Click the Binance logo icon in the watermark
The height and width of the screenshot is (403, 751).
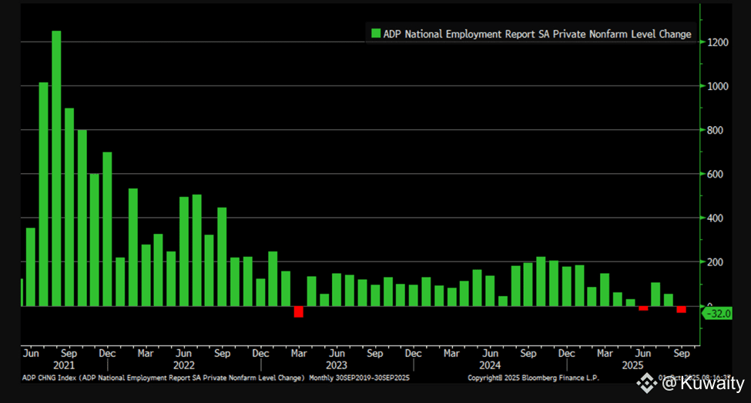pyautogui.click(x=649, y=383)
